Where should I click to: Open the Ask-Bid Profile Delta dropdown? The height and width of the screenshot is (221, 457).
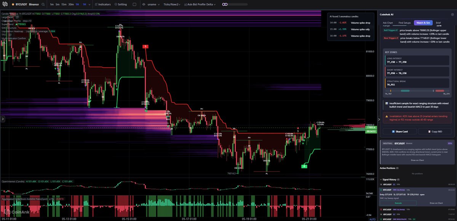click(x=200, y=4)
